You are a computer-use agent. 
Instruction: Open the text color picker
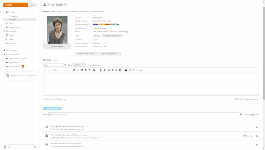point(90,70)
